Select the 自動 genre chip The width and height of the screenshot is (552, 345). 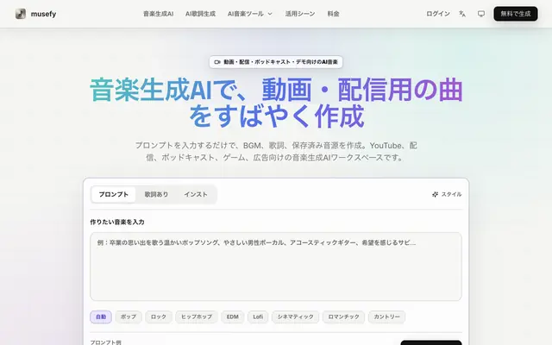coord(101,317)
